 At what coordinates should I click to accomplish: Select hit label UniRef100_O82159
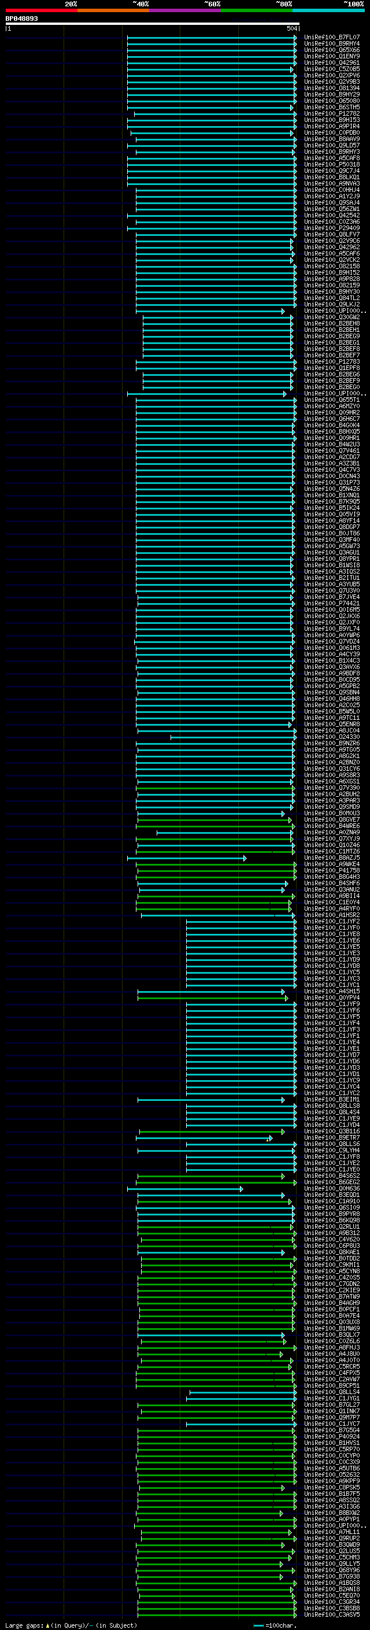pyautogui.click(x=331, y=286)
